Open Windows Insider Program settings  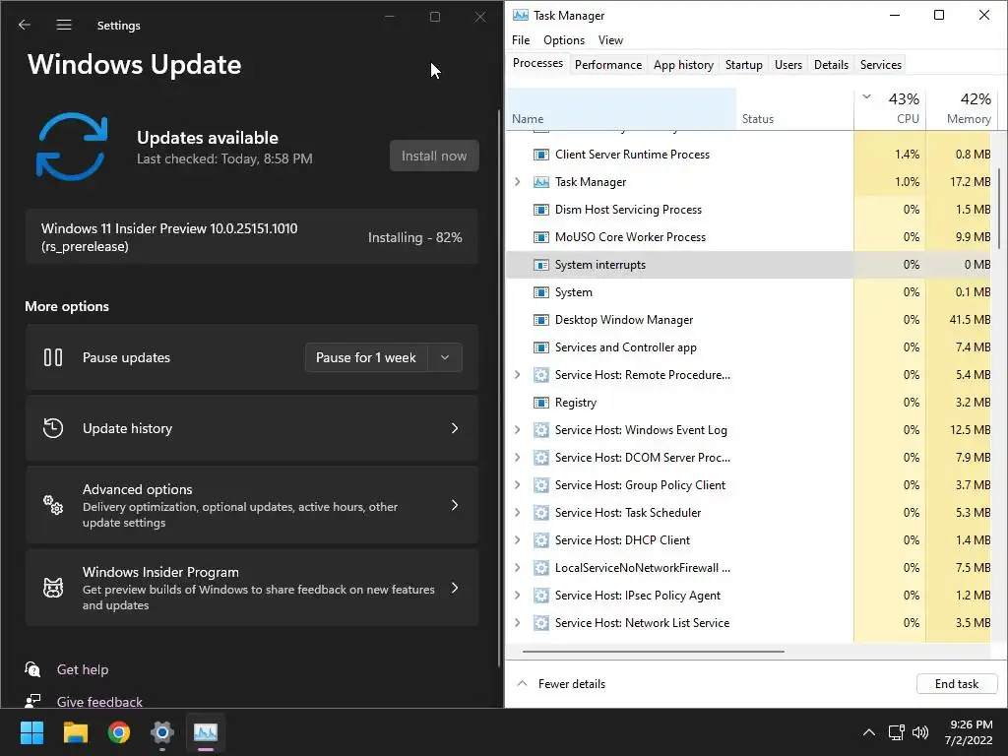(252, 588)
